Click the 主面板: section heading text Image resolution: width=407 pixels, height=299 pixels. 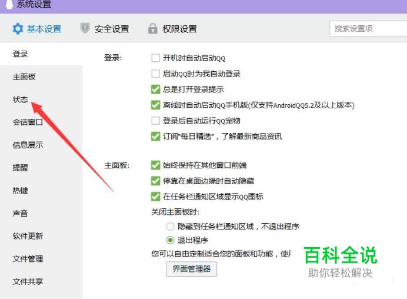click(117, 165)
